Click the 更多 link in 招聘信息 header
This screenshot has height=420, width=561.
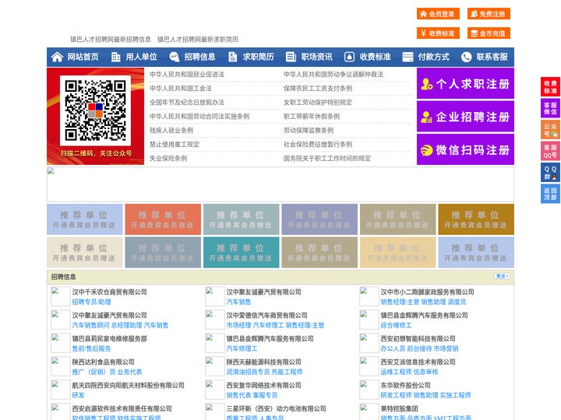(x=502, y=276)
